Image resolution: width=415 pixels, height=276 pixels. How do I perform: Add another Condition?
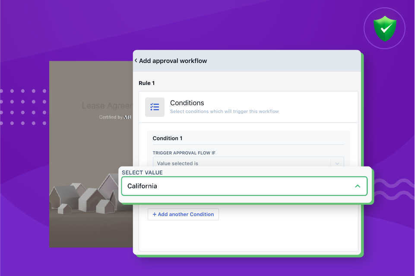click(183, 214)
